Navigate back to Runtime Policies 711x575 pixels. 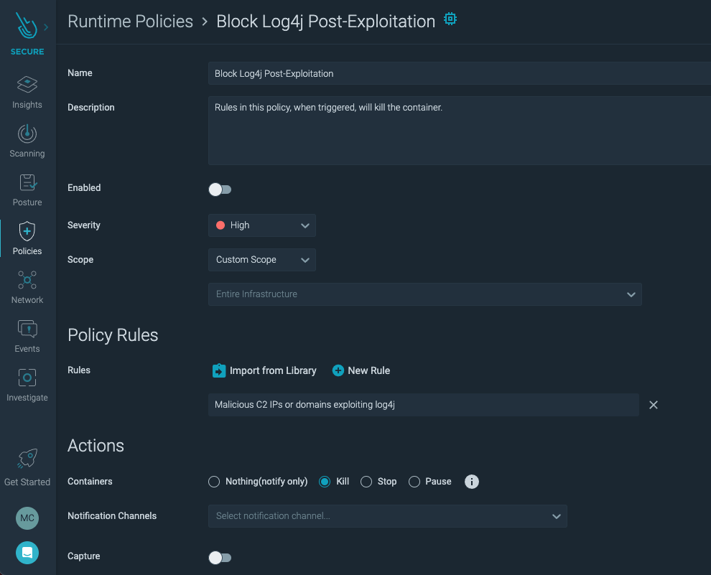130,22
